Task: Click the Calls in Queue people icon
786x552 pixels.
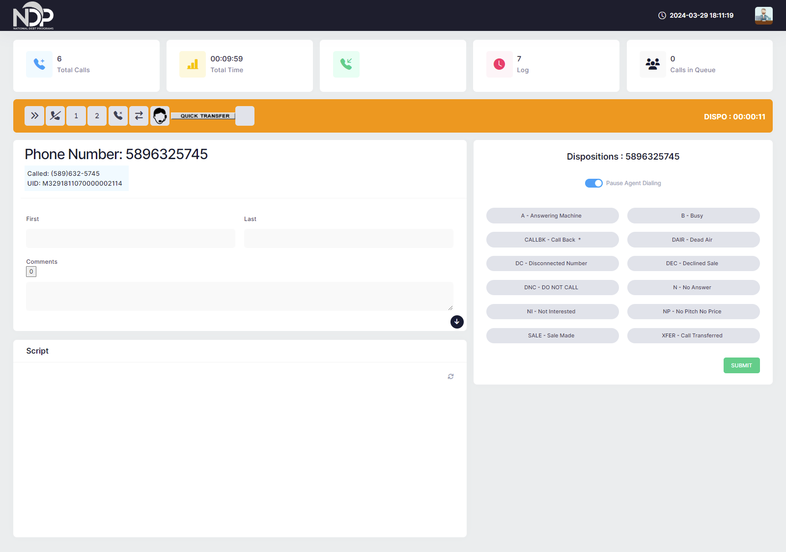Action: [652, 64]
